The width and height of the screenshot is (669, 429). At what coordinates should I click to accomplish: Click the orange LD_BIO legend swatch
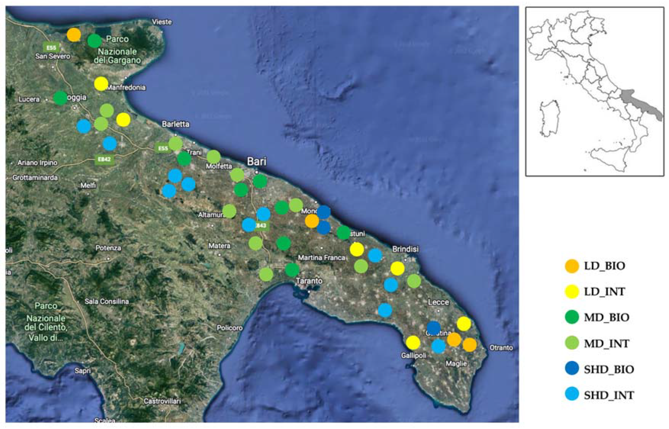point(571,266)
